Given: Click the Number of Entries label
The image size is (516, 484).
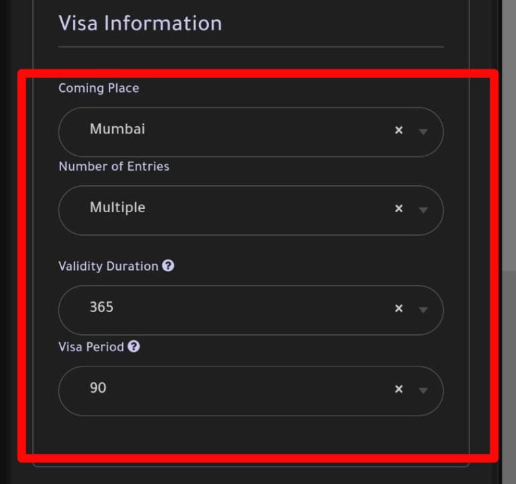Looking at the screenshot, I should coord(114,166).
